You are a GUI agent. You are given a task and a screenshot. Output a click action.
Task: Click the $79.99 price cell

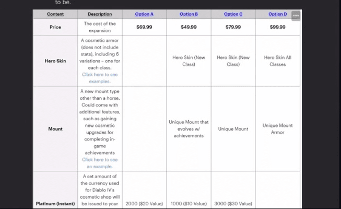[x=233, y=27]
